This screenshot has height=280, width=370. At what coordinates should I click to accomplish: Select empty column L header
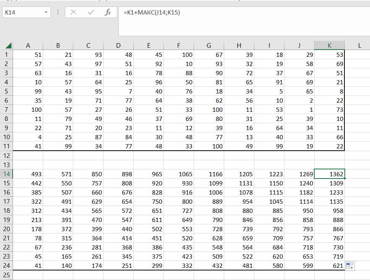tap(359, 45)
